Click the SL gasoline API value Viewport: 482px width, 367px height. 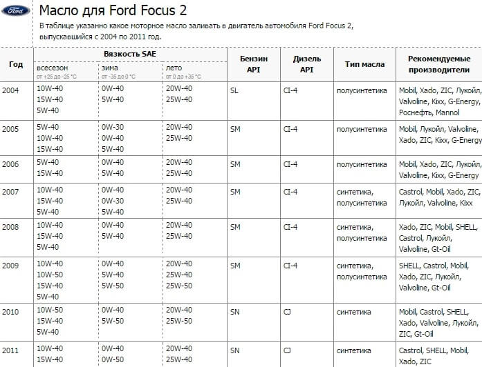234,90
